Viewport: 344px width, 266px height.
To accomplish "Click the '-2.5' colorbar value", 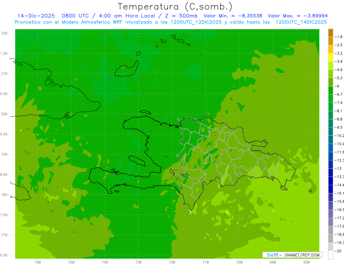I will pyautogui.click(x=339, y=45).
